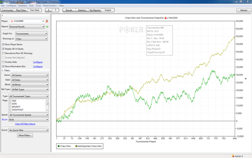Disable Display All-in Equity checkbox

(3, 49)
